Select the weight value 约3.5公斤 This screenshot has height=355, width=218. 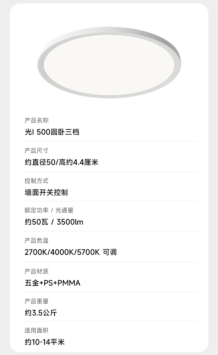click(x=41, y=313)
